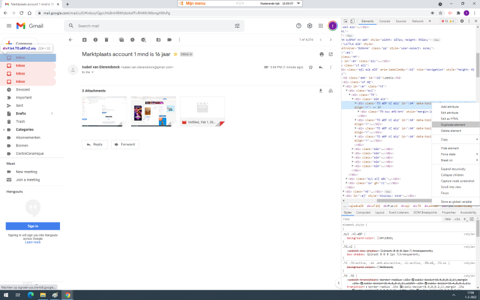Switch to the Network tab
Image resolution: width=480 pixels, height=300 pixels.
pos(418,21)
